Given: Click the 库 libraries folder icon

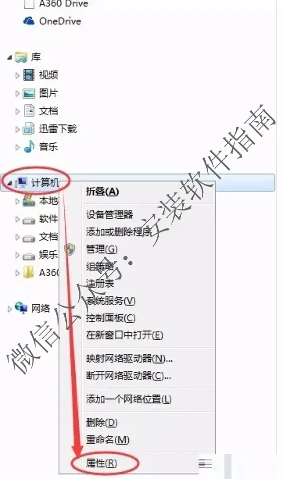Looking at the screenshot, I should coord(21,57).
